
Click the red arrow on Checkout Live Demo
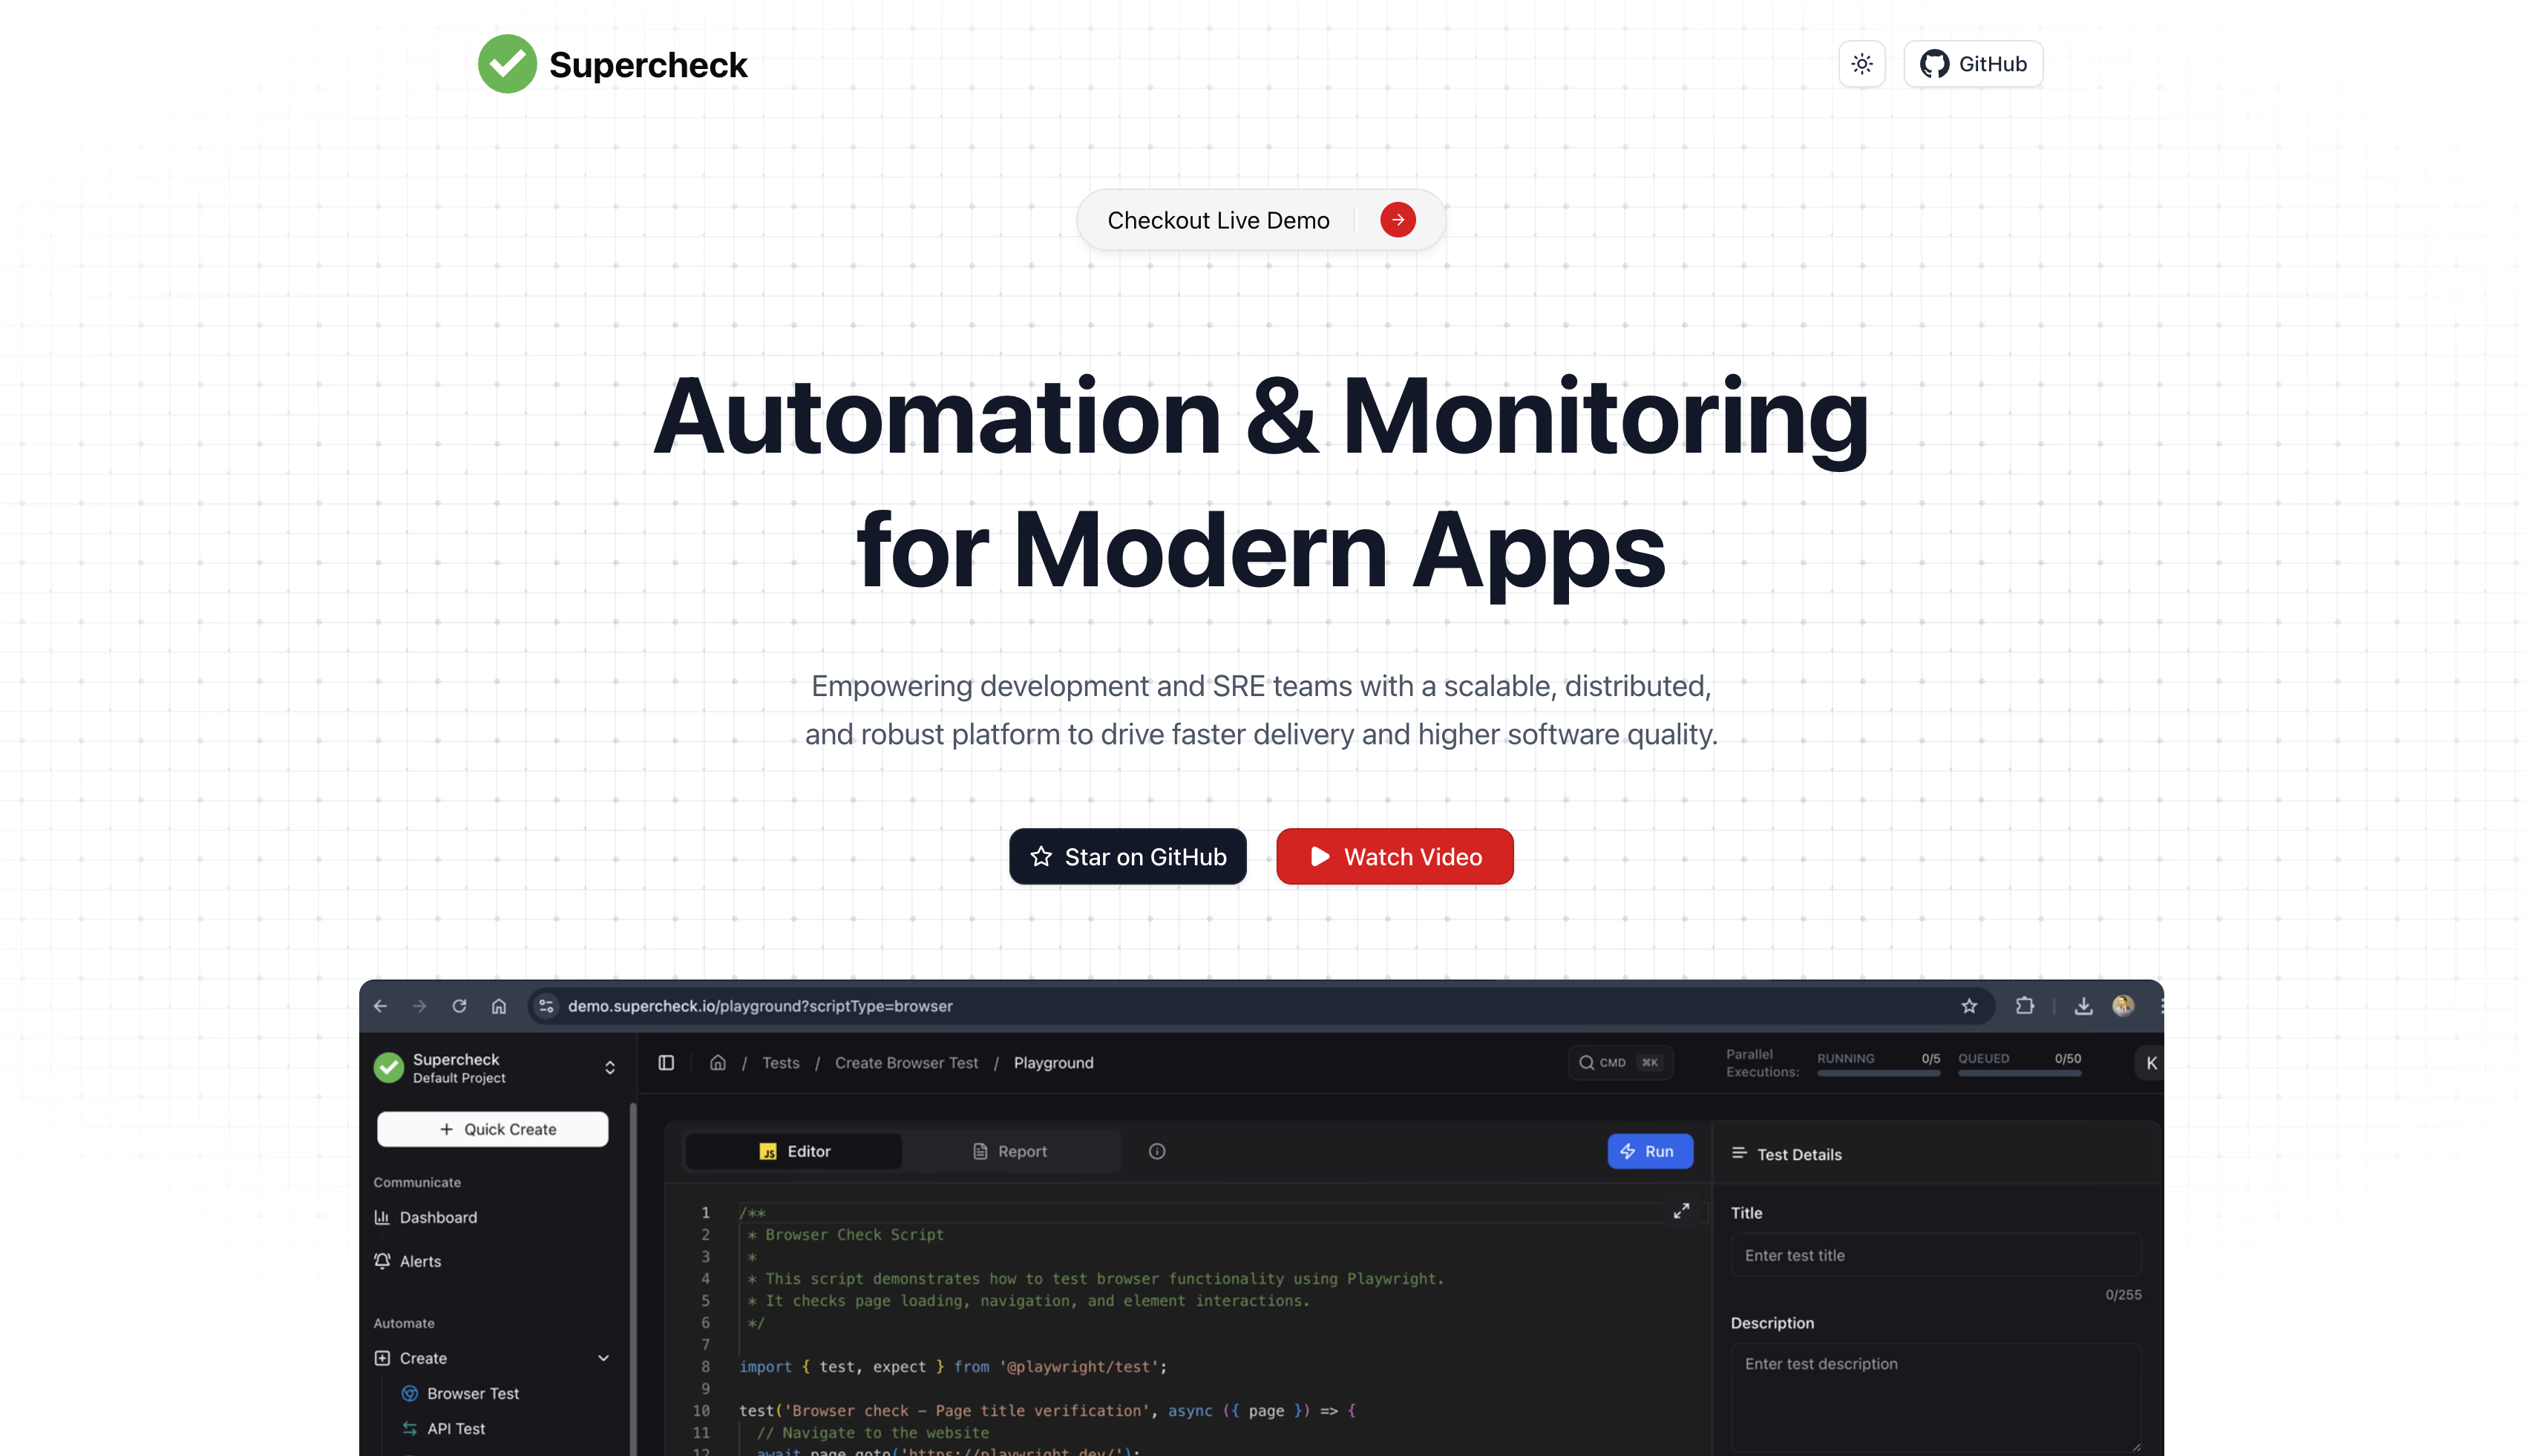[x=1397, y=220]
